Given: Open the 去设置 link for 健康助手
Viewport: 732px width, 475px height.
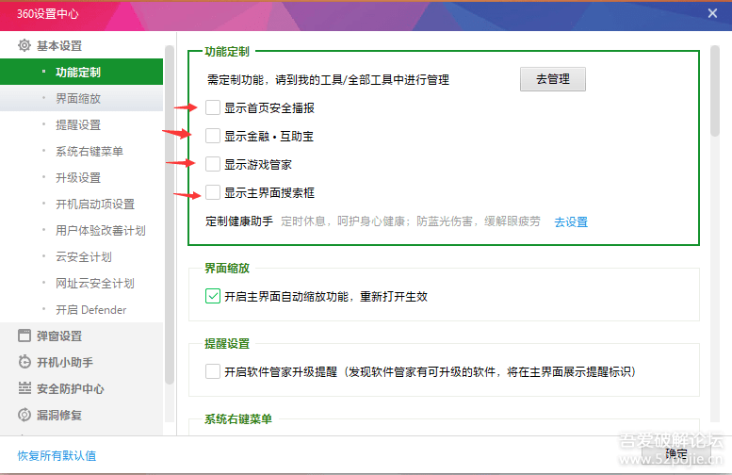Looking at the screenshot, I should pyautogui.click(x=571, y=221).
